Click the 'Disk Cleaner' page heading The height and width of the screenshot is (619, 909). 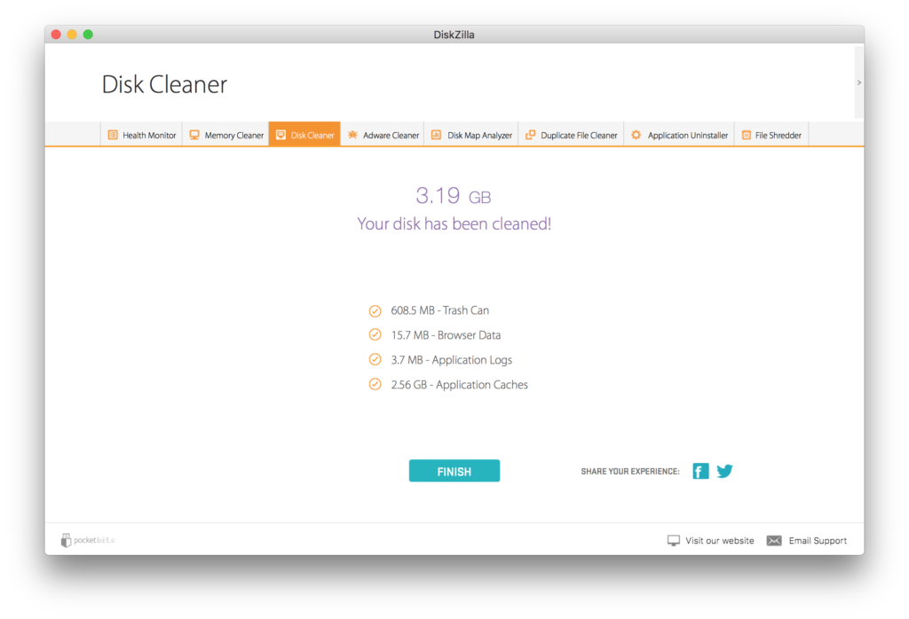pyautogui.click(x=164, y=84)
